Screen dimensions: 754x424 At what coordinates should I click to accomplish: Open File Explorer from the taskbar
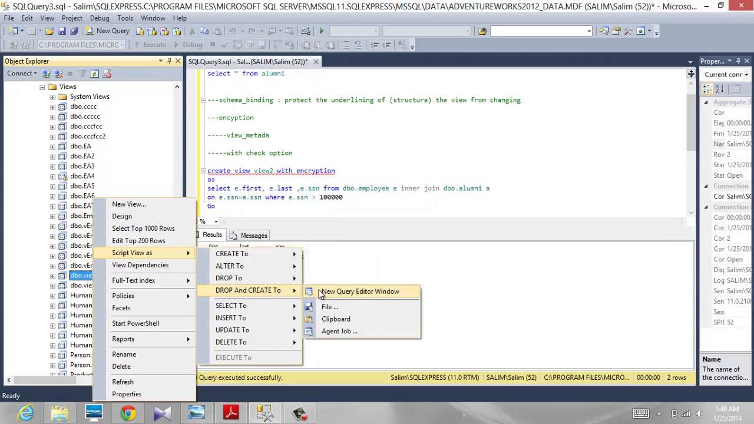(x=59, y=413)
